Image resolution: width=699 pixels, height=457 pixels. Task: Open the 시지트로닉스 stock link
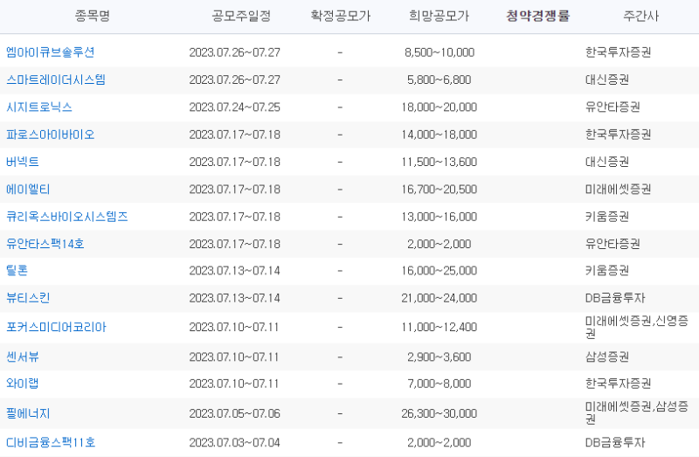pos(39,107)
